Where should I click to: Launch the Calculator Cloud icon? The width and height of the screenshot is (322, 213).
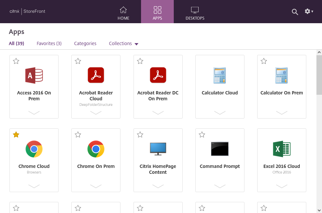[220, 75]
